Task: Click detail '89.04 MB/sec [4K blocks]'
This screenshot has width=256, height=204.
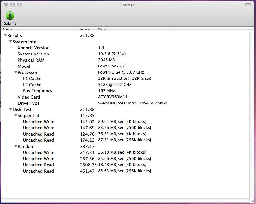Action: click(122, 122)
